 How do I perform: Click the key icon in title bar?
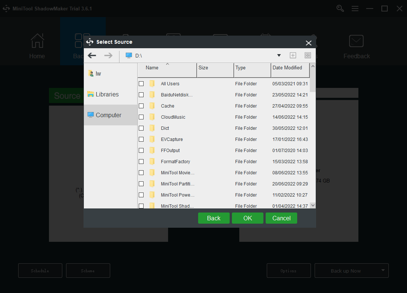pyautogui.click(x=340, y=8)
